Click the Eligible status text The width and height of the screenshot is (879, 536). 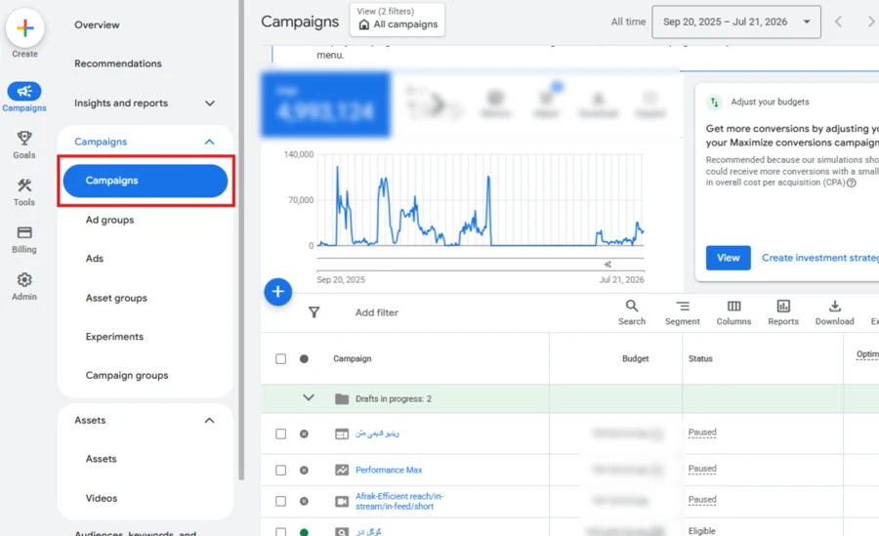tap(702, 531)
